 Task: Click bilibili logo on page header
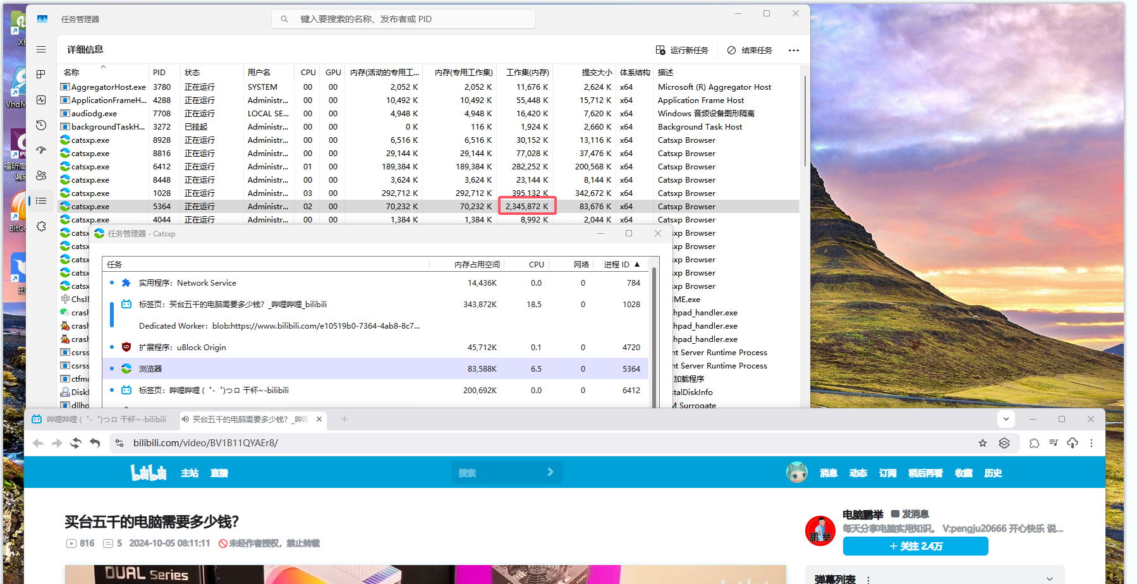pyautogui.click(x=149, y=473)
